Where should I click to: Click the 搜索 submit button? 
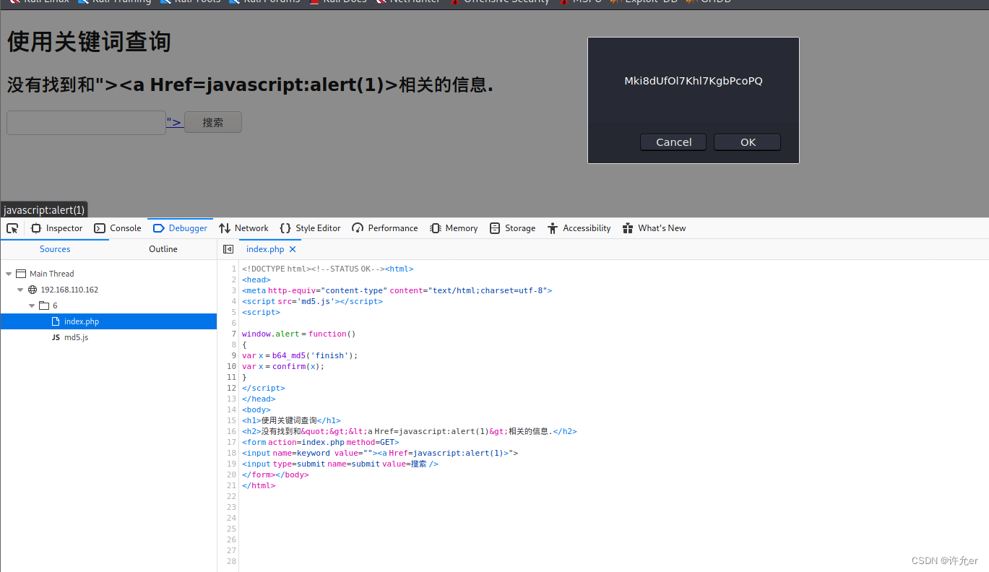coord(213,123)
